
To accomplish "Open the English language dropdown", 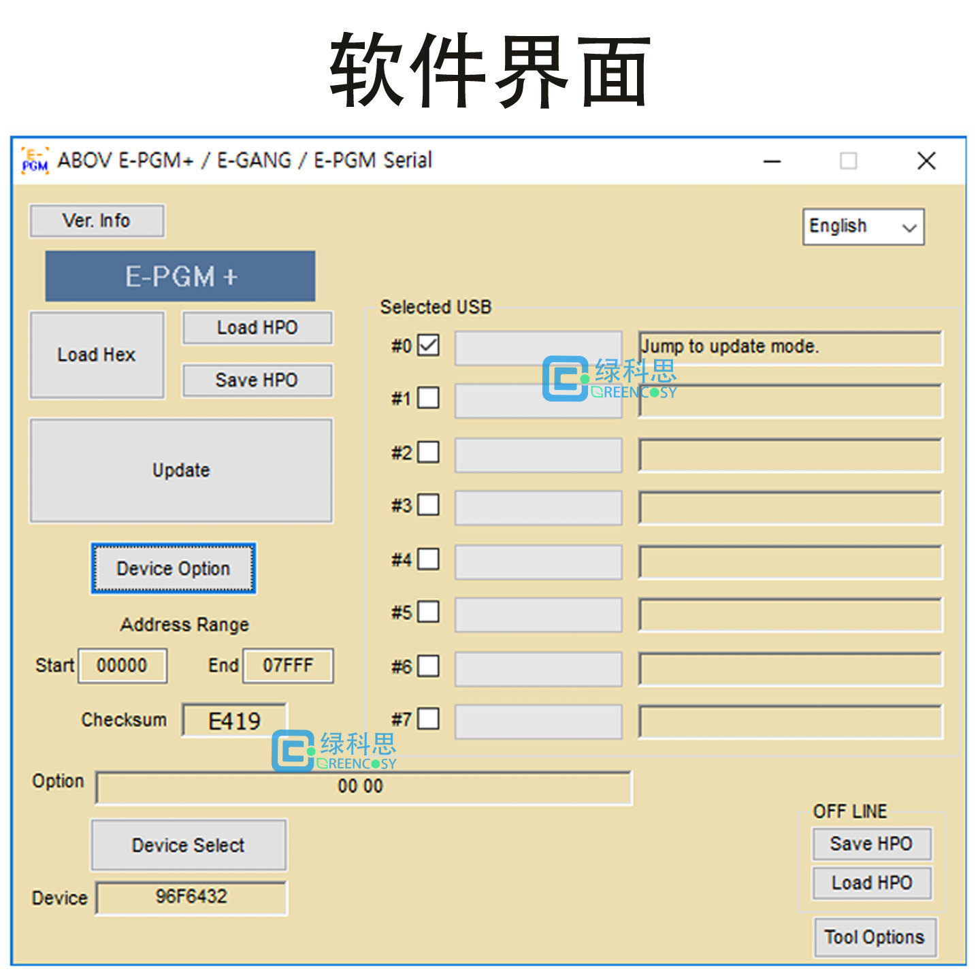I will tap(863, 227).
